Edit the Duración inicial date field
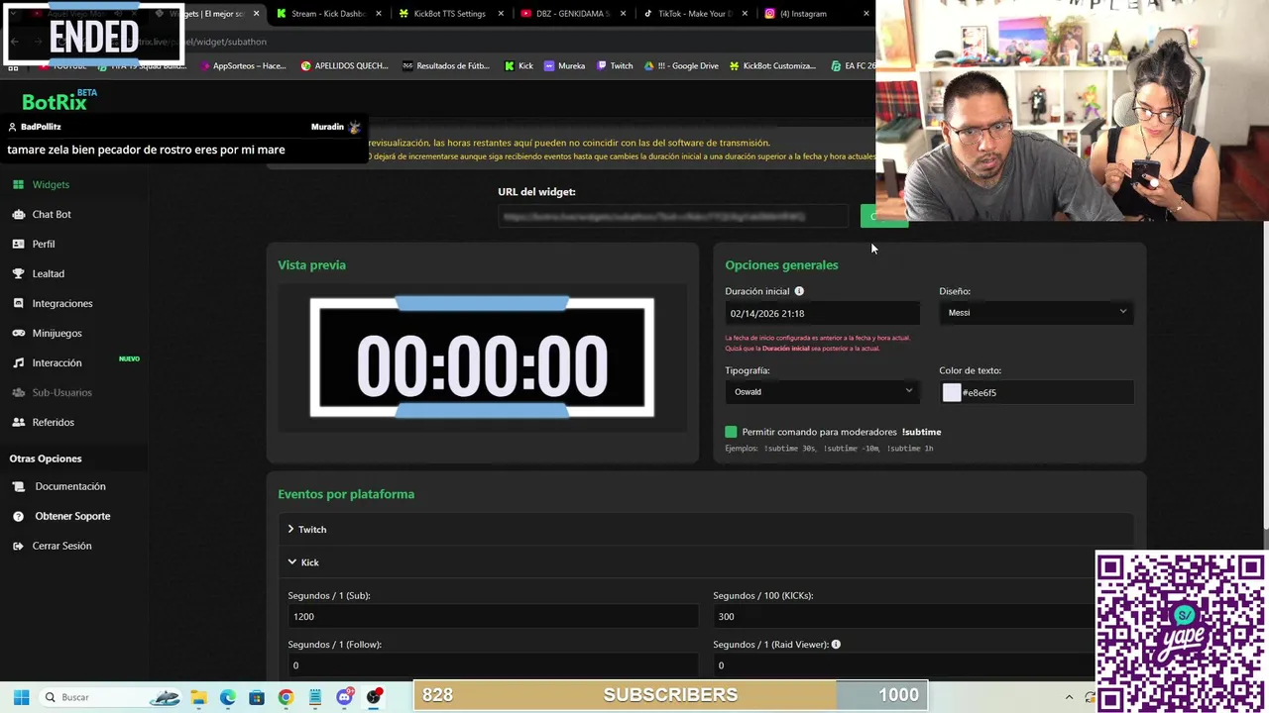This screenshot has width=1269, height=713. coord(822,313)
